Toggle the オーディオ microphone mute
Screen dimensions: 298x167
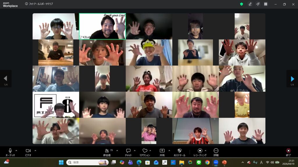[10, 152]
